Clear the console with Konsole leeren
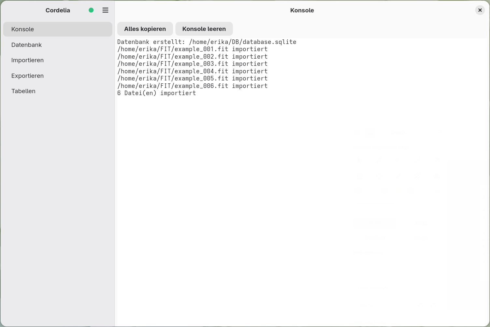 tap(204, 29)
